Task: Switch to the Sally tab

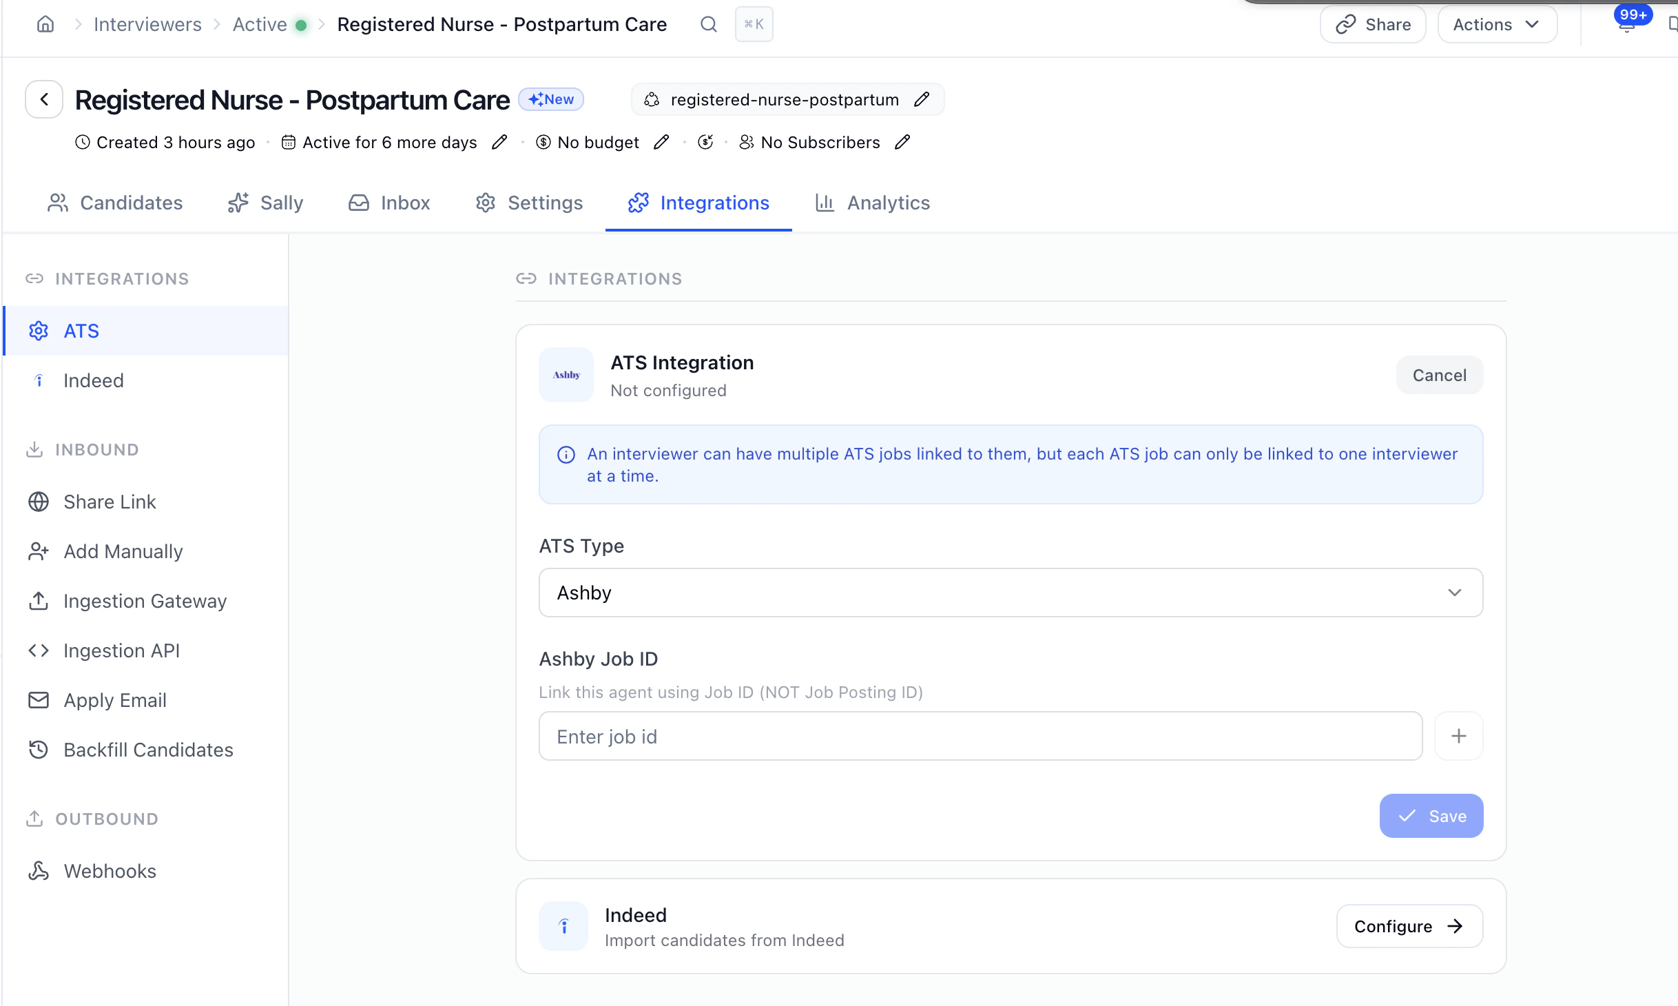Action: coord(265,203)
